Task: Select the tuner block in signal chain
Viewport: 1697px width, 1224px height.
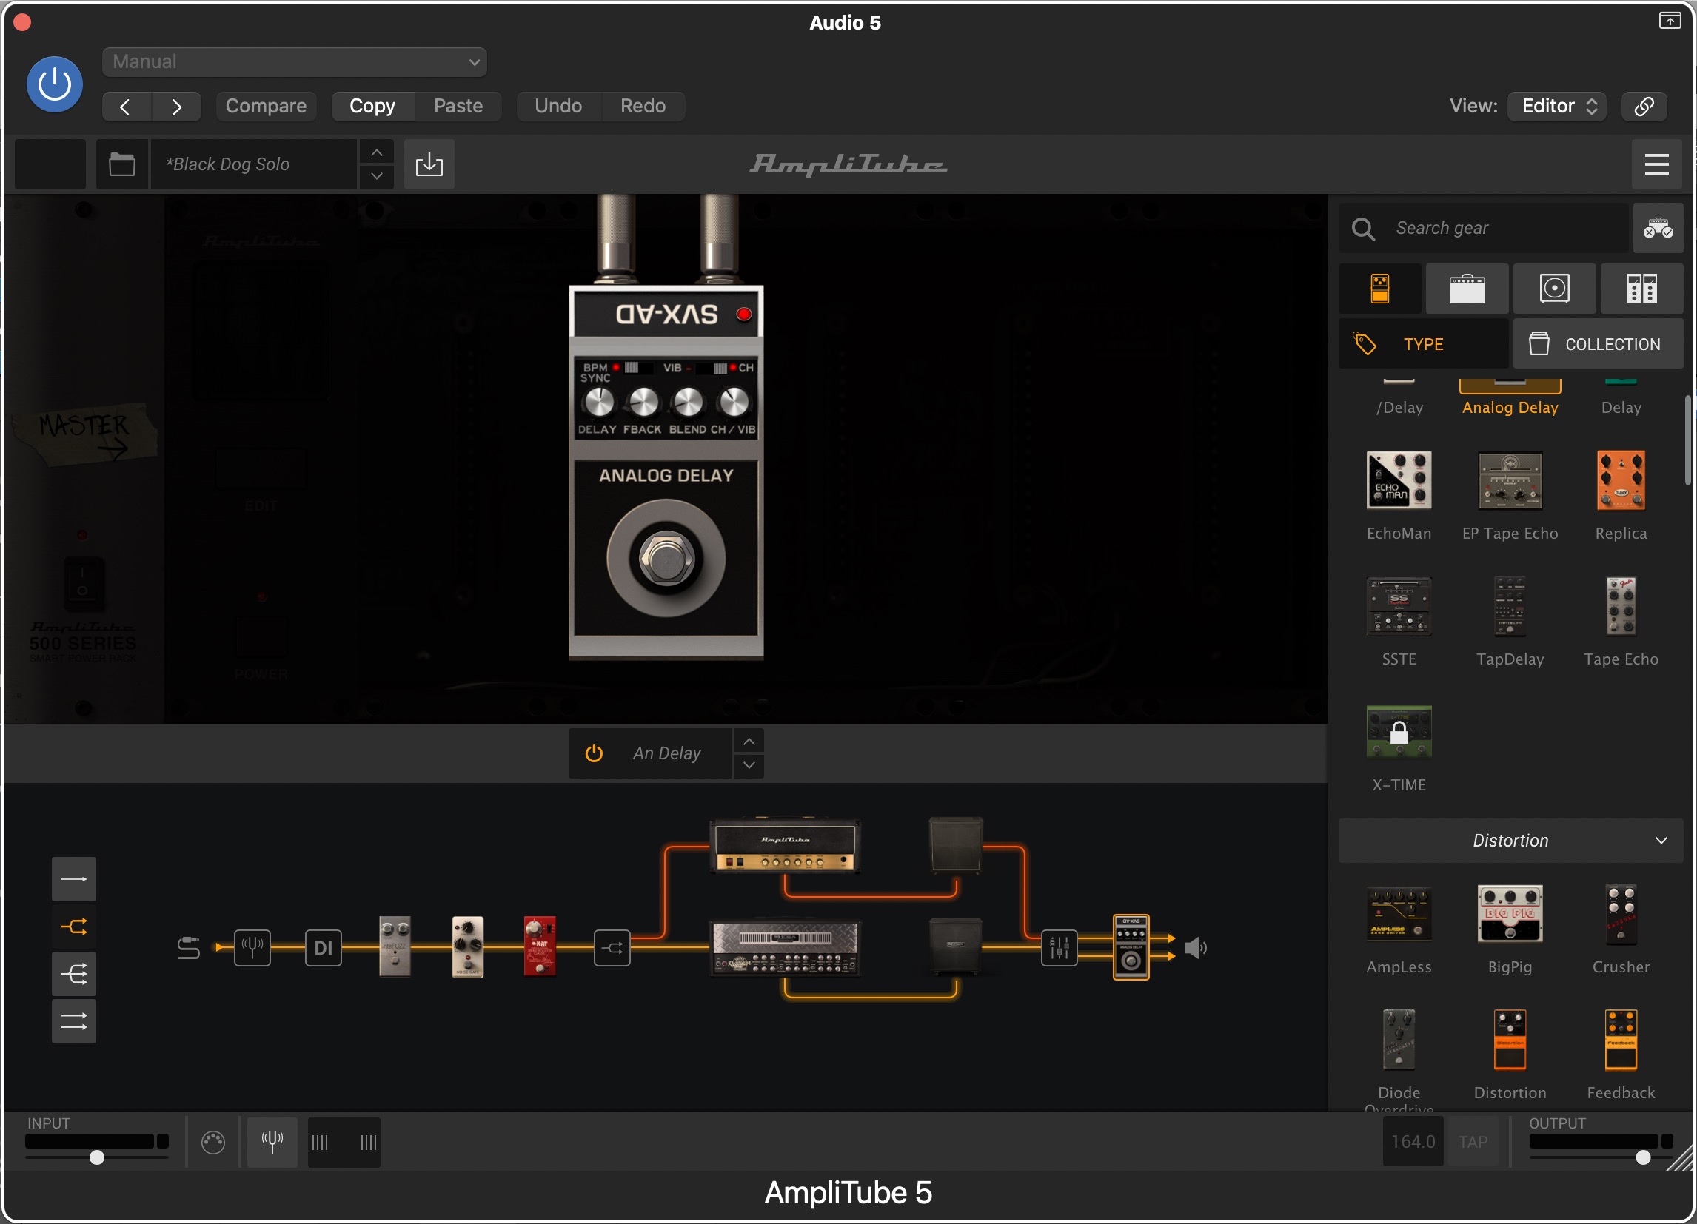Action: (252, 948)
